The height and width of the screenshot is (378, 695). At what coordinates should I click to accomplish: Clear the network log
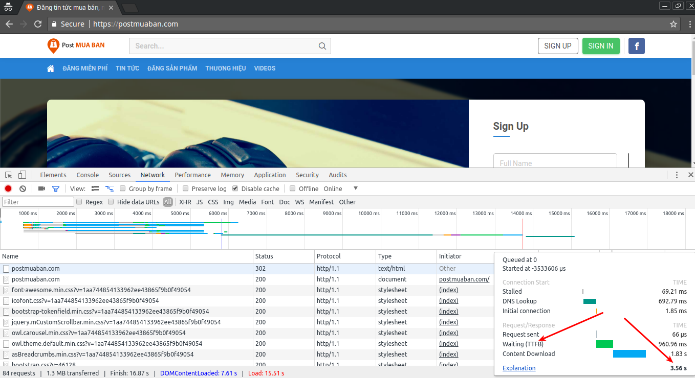(23, 188)
